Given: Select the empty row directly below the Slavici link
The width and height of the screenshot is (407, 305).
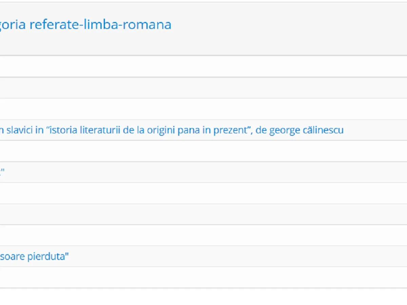Looking at the screenshot, I should [203, 151].
